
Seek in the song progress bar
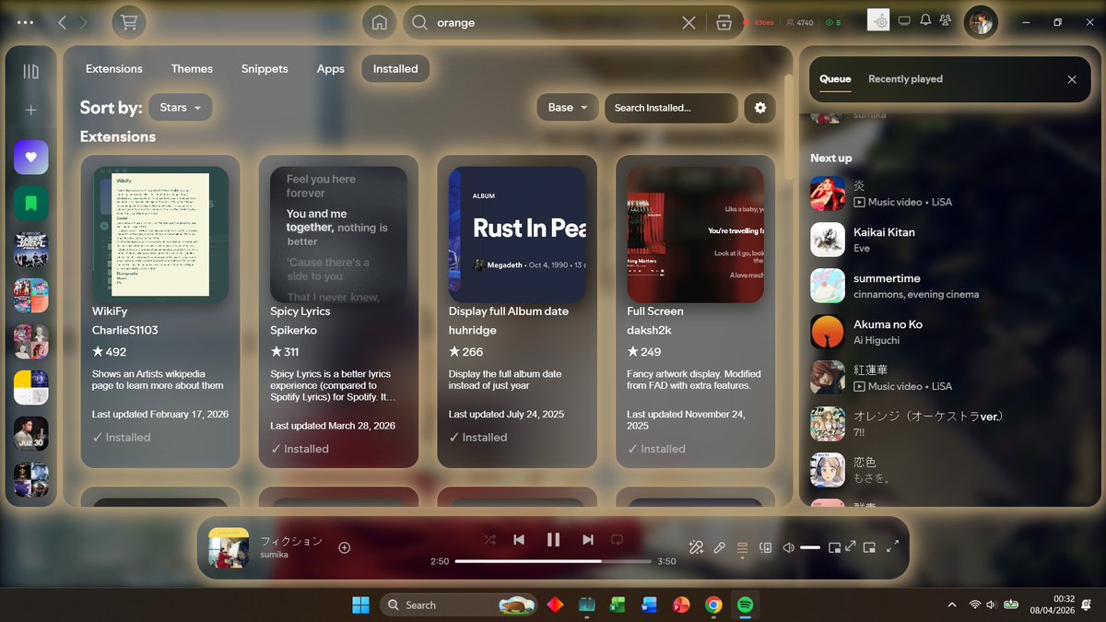553,561
